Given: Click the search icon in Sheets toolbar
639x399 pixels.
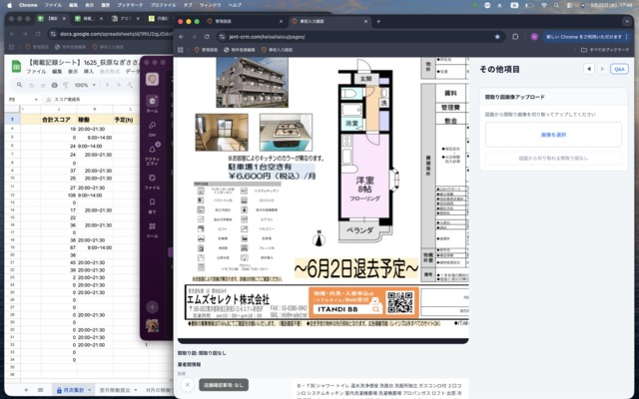Looking at the screenshot, I should click(19, 85).
